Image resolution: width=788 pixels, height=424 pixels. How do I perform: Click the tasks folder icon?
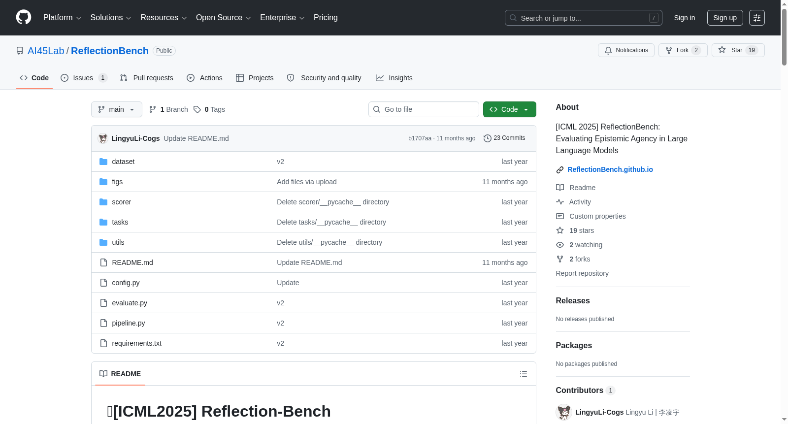coord(103,222)
